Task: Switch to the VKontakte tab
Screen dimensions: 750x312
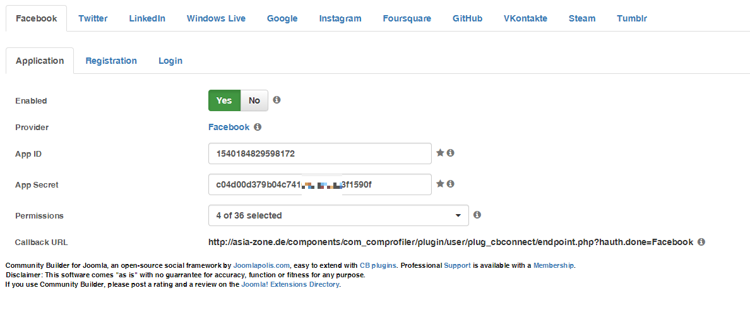Action: [x=526, y=19]
